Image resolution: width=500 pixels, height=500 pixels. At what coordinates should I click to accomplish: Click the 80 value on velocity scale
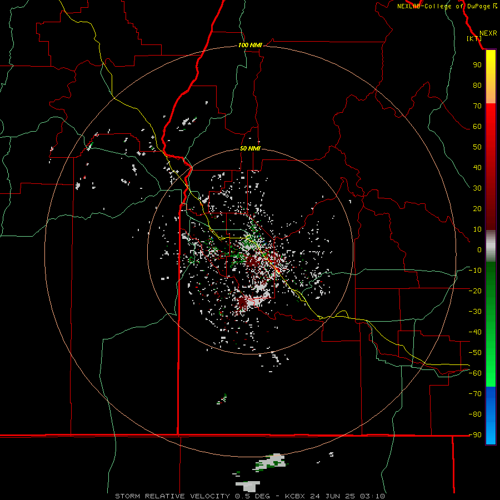[x=477, y=85]
